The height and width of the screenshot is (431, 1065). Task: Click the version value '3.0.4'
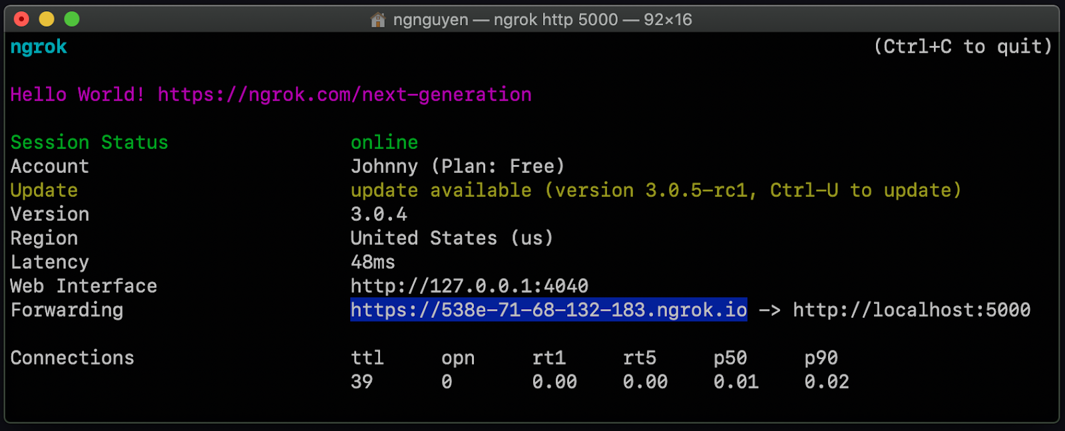tap(379, 214)
